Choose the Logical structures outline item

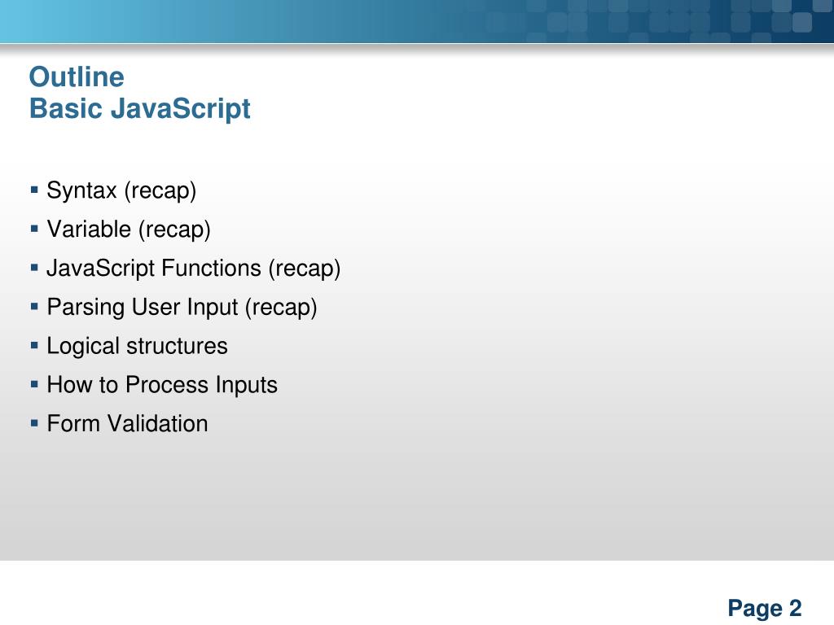click(137, 346)
